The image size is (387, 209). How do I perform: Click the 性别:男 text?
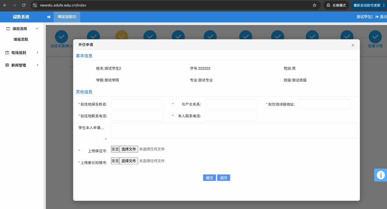point(290,68)
